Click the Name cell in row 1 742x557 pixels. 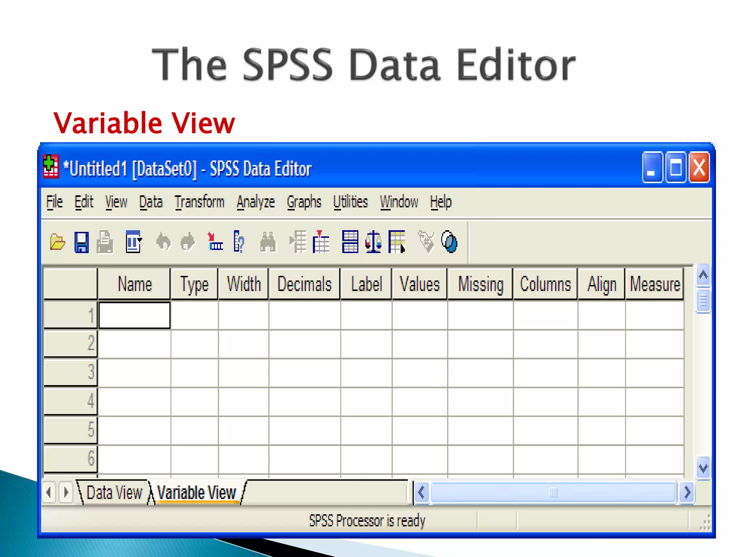pyautogui.click(x=134, y=315)
